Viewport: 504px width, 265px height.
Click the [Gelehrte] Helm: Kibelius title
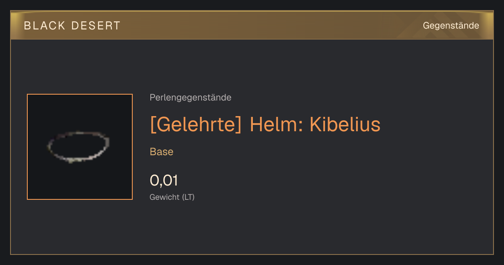pos(265,125)
